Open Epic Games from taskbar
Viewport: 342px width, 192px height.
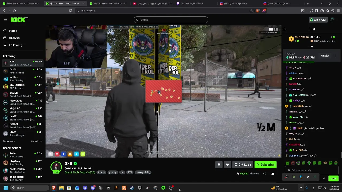pos(140,188)
